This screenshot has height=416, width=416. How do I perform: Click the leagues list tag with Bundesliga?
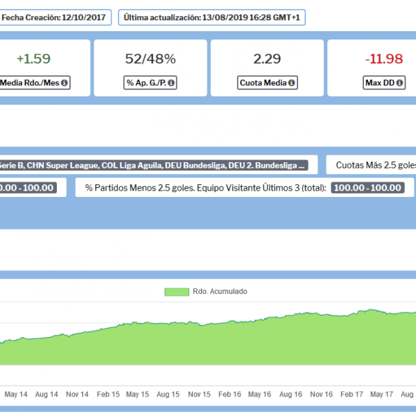[153, 165]
